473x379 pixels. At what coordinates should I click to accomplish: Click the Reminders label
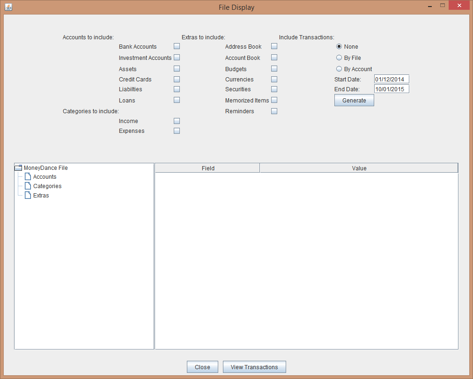[x=239, y=111]
